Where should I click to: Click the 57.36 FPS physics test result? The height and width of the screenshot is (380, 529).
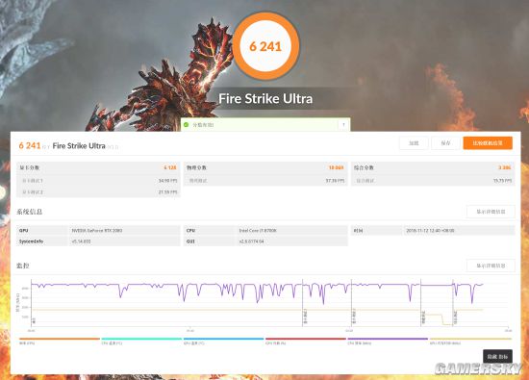335,181
